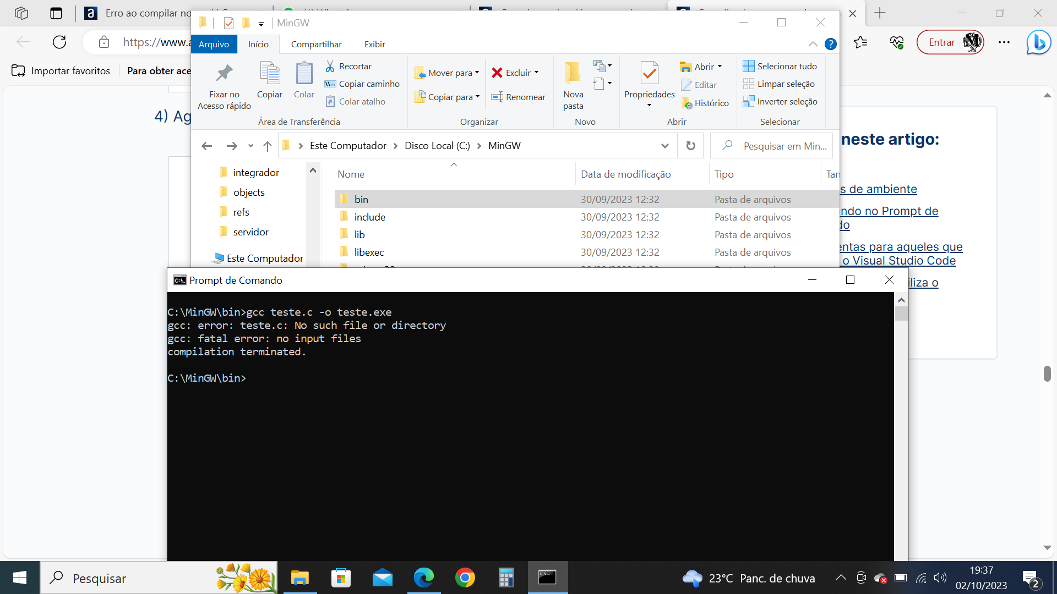Open a new browser tab

pos(880,13)
